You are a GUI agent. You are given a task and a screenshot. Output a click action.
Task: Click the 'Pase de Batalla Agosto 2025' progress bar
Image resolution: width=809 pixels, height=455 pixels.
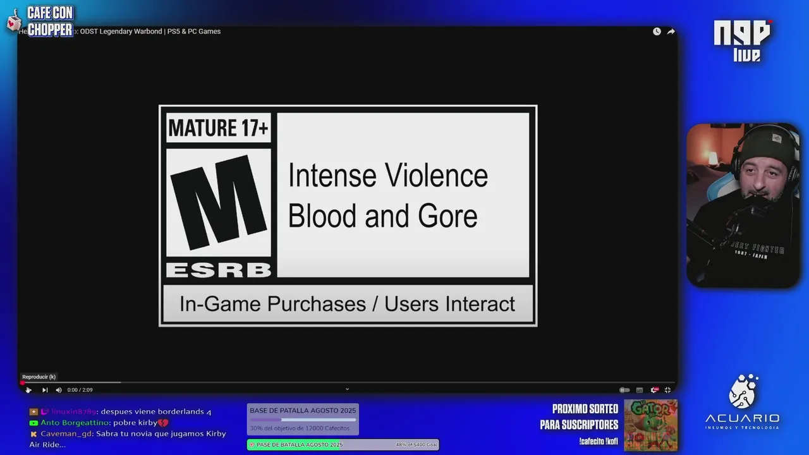(x=343, y=445)
